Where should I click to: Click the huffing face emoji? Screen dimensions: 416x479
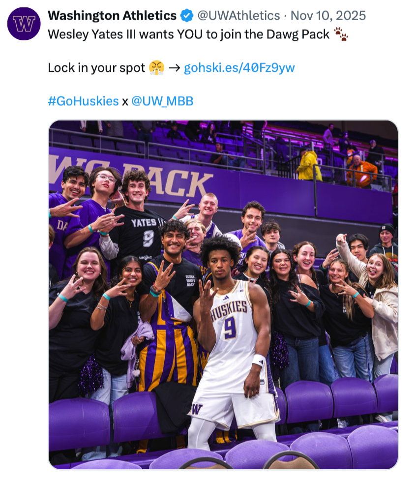click(157, 67)
